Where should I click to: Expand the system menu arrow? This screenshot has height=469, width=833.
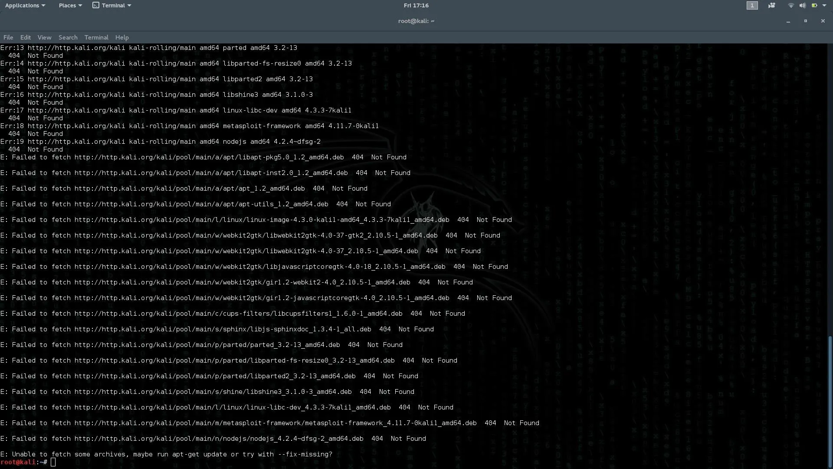(824, 6)
